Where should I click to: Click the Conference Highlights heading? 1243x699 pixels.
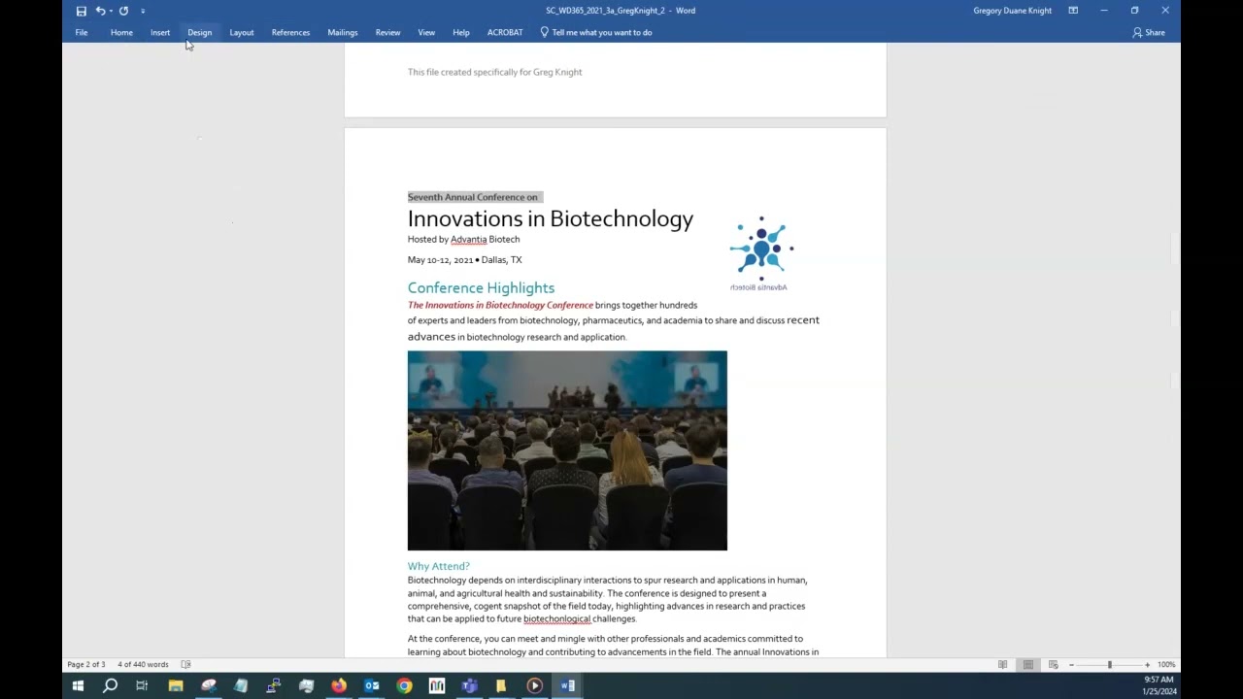(481, 287)
